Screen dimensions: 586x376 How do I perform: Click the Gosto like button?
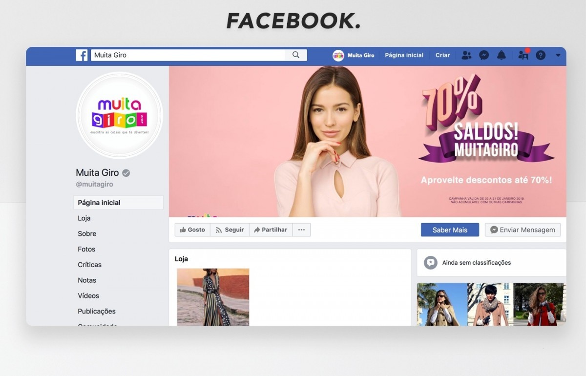[192, 230]
